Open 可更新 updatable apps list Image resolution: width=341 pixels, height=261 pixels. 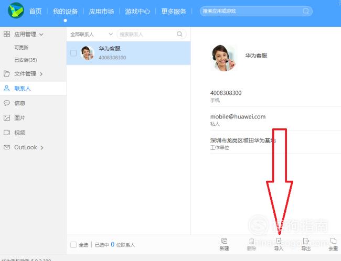click(22, 47)
